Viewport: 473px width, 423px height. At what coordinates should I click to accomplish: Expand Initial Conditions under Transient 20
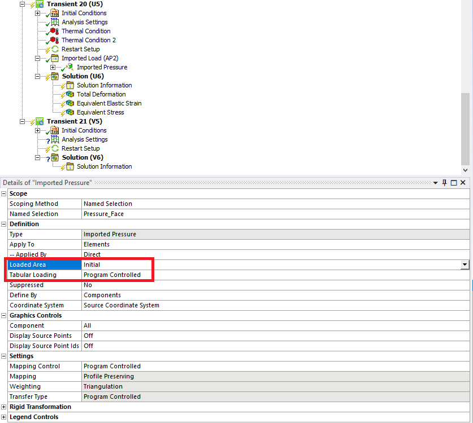37,13
